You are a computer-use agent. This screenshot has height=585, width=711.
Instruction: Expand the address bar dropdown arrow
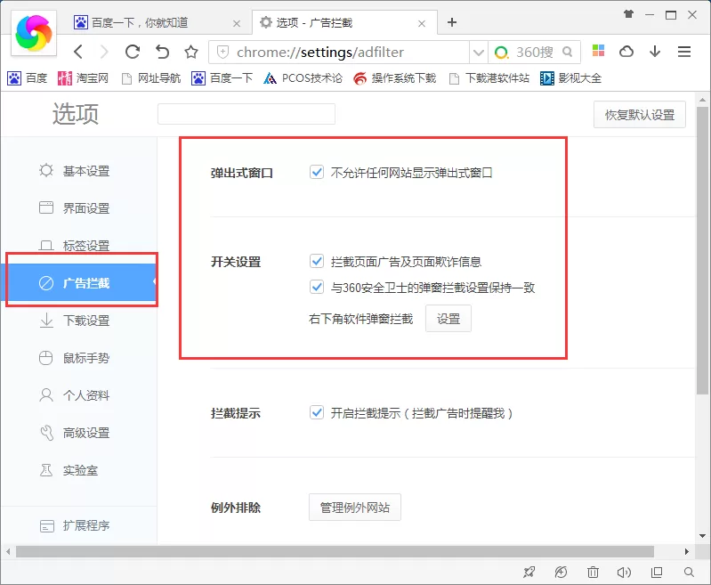click(478, 53)
